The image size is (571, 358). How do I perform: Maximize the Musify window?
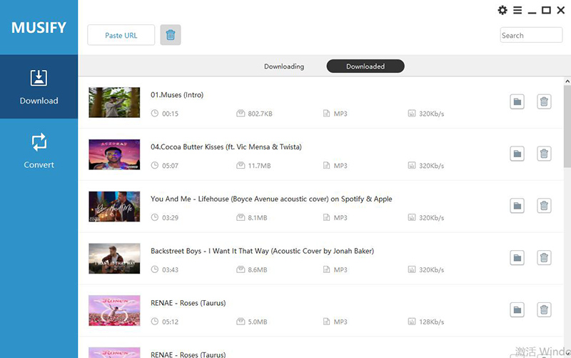[546, 10]
